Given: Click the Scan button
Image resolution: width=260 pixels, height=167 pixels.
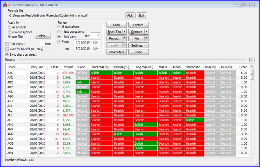Looking at the screenshot, I should coord(117,25).
